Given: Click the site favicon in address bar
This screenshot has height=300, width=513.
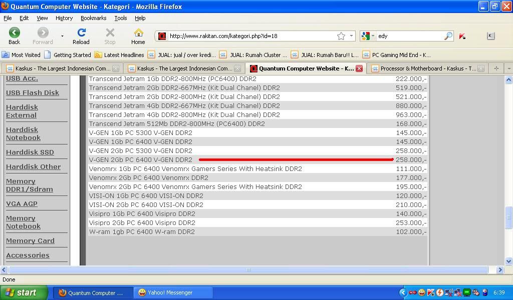Looking at the screenshot, I should click(162, 36).
